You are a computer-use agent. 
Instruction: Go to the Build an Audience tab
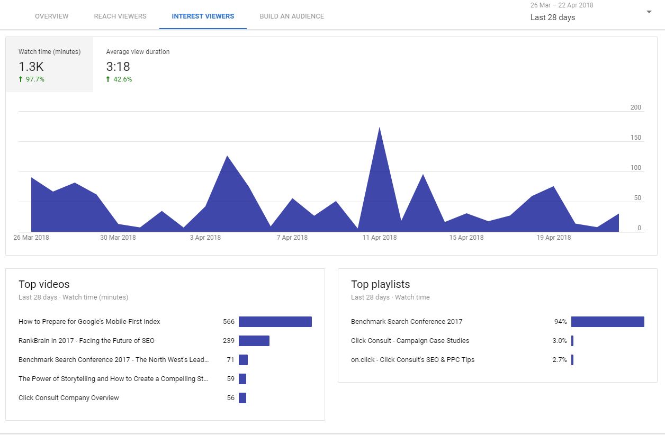292,16
